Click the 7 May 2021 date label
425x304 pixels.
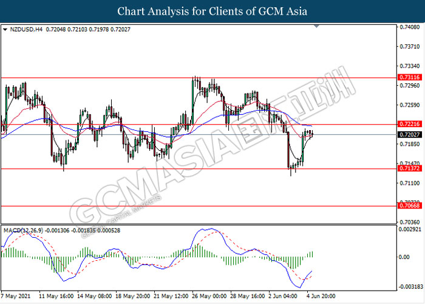click(15, 296)
